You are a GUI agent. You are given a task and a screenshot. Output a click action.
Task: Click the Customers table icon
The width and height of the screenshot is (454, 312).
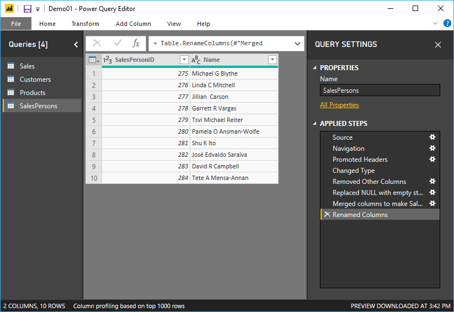point(10,79)
